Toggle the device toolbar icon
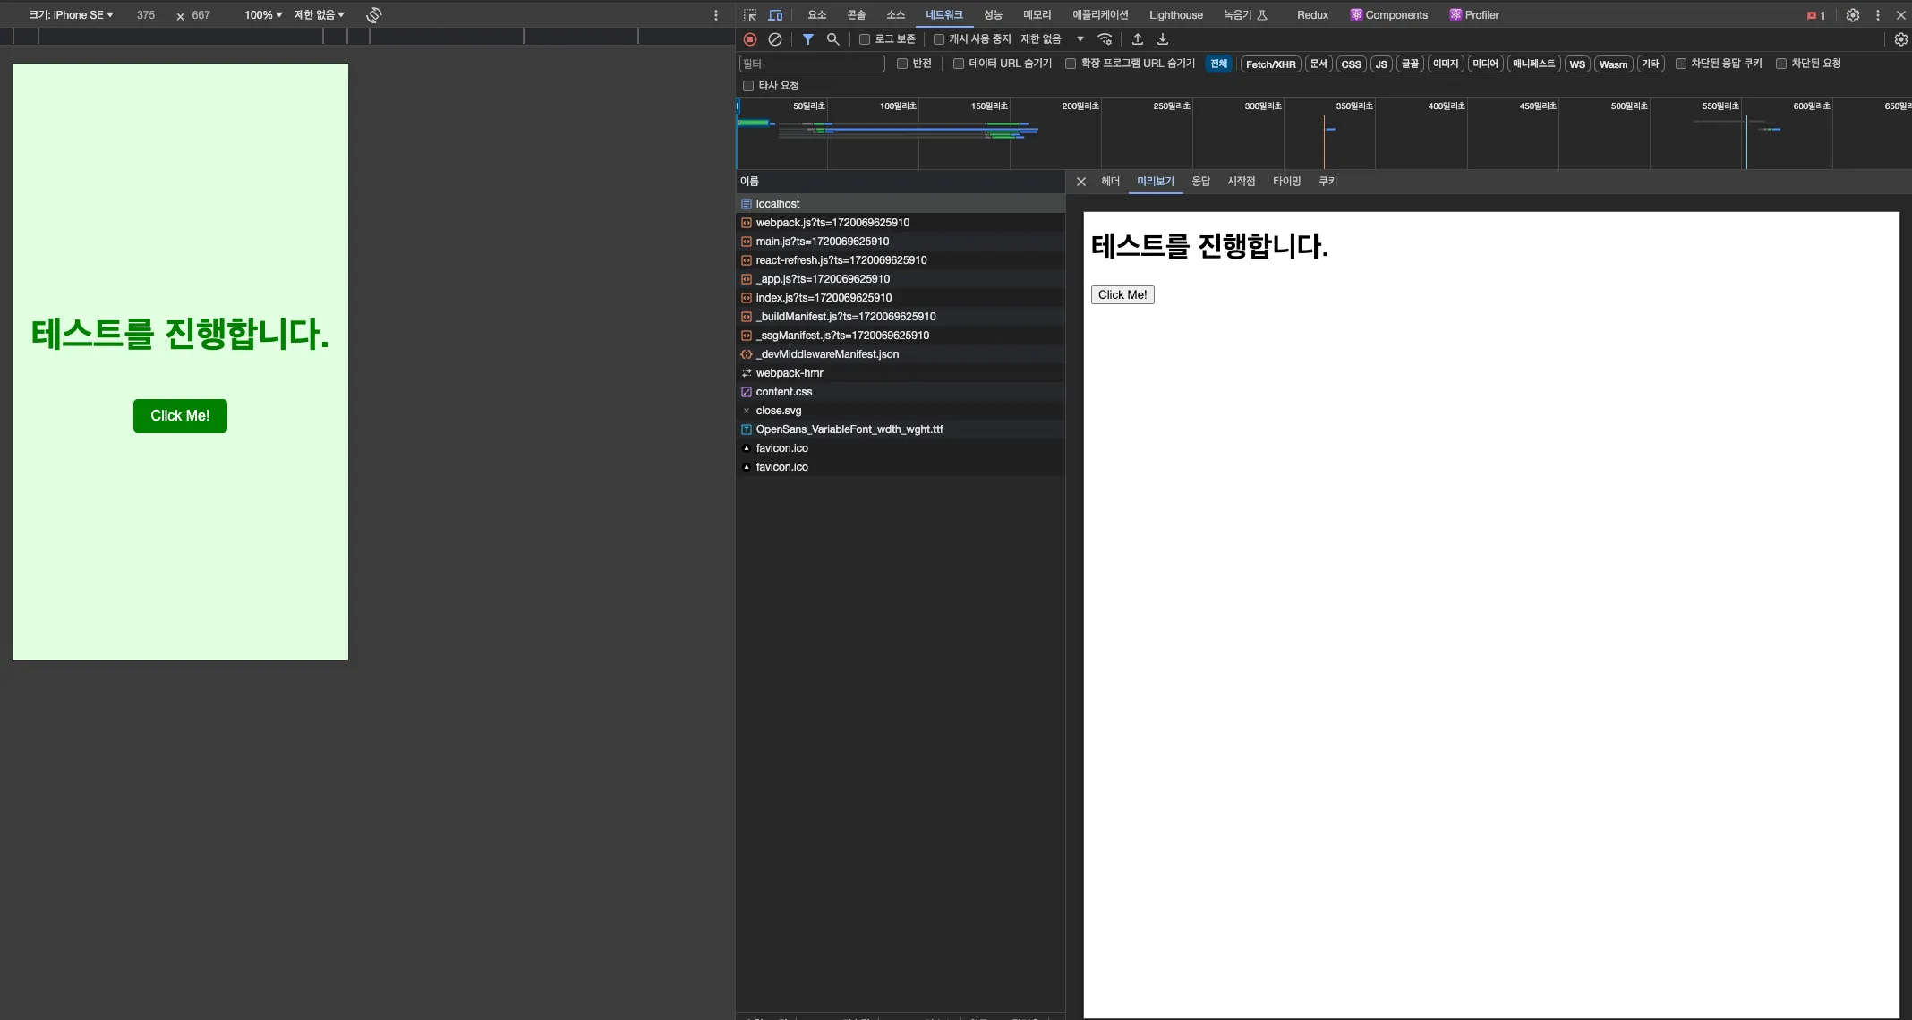This screenshot has width=1912, height=1020. (775, 14)
